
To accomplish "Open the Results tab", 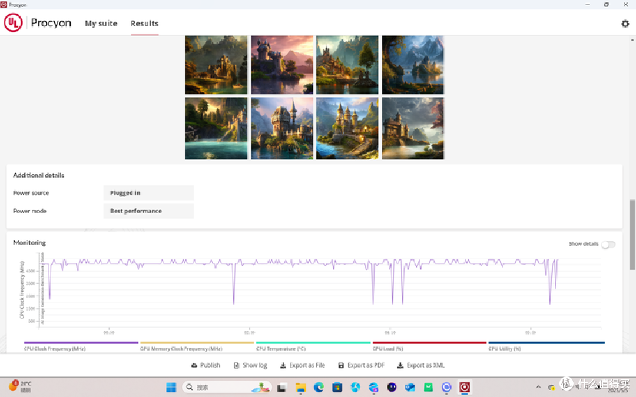I will coord(144,24).
